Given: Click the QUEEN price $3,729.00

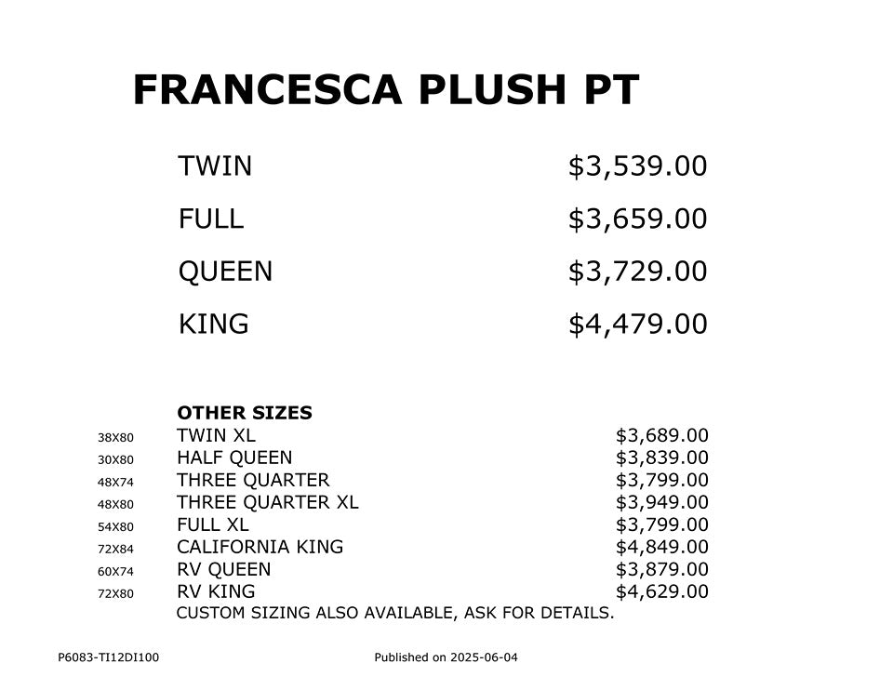Looking at the screenshot, I should click(x=637, y=272).
